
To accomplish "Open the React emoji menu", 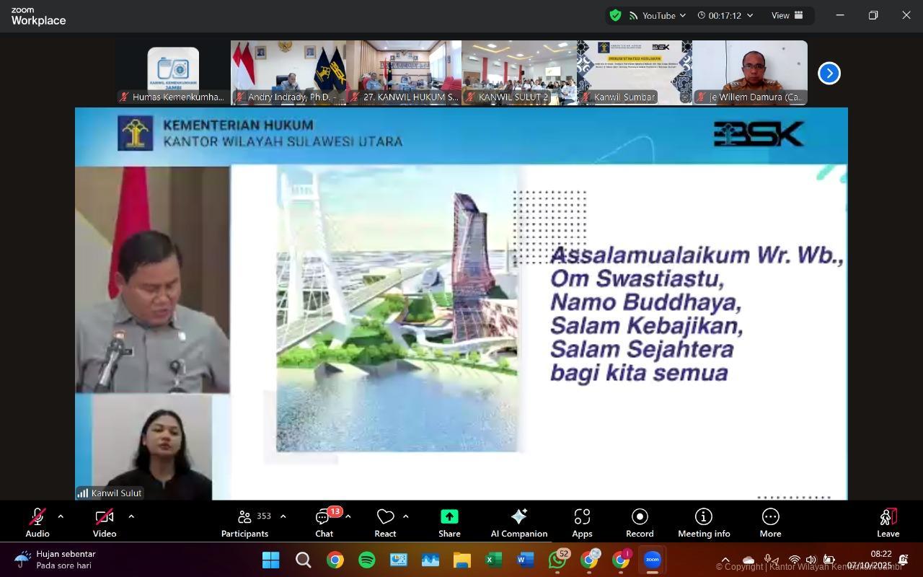I will 385,522.
